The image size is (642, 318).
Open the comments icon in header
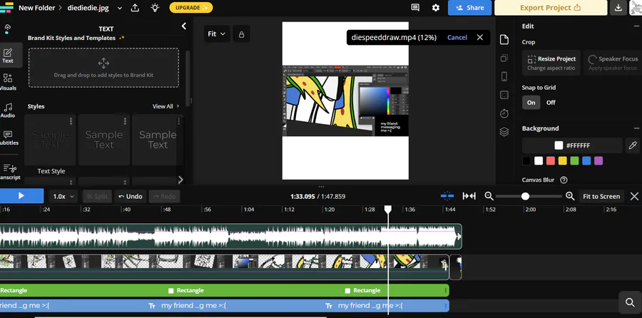(x=415, y=8)
